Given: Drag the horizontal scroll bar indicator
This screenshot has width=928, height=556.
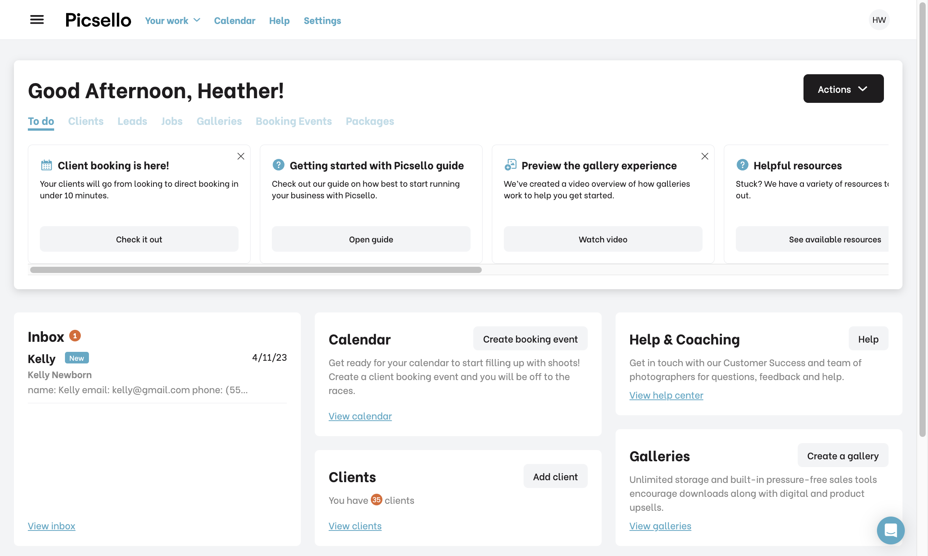Looking at the screenshot, I should click(255, 270).
